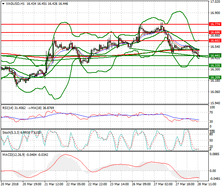Click the 0.0885 MACD scale value
Image resolution: width=222 pixels, height=188 pixels.
tap(214, 154)
